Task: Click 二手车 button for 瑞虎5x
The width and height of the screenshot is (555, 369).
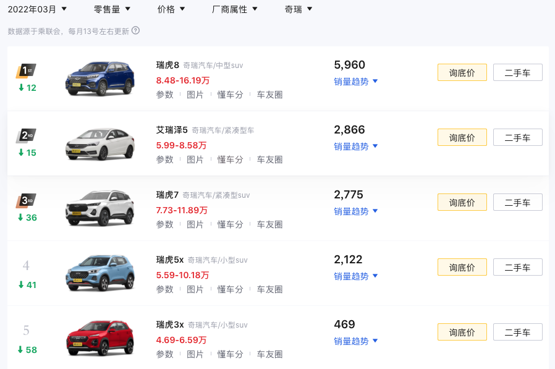Action: point(517,268)
